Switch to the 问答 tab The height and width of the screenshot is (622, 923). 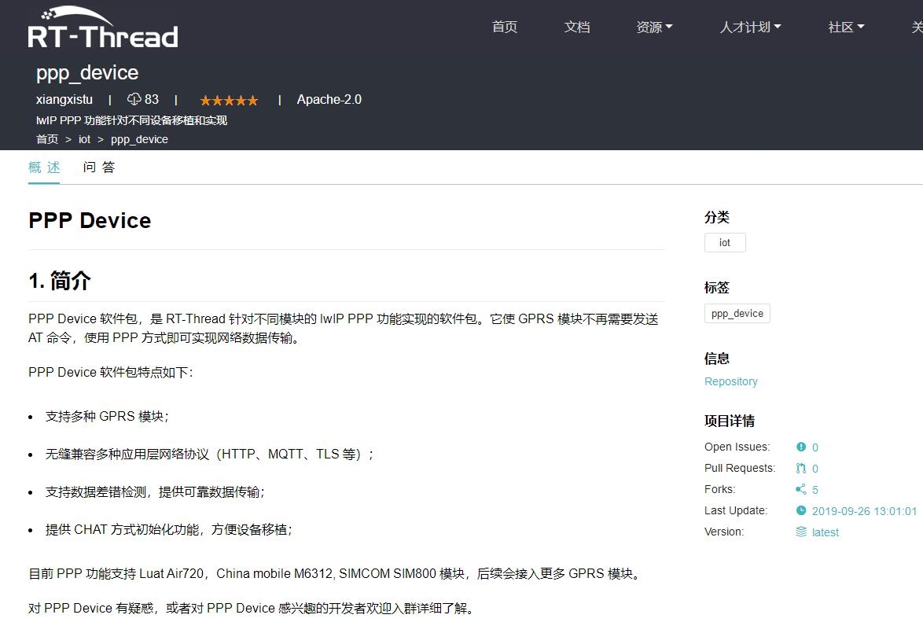coord(99,167)
